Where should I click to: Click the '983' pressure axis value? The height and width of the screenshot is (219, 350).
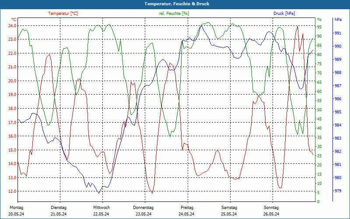338,138
